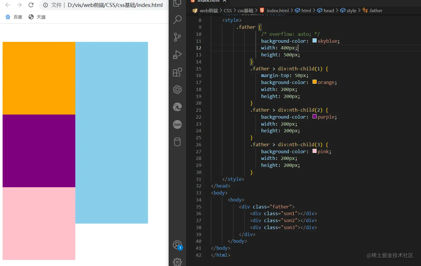Open the Run and Debug view
Image resolution: width=421 pixels, height=266 pixels.
coord(177,55)
